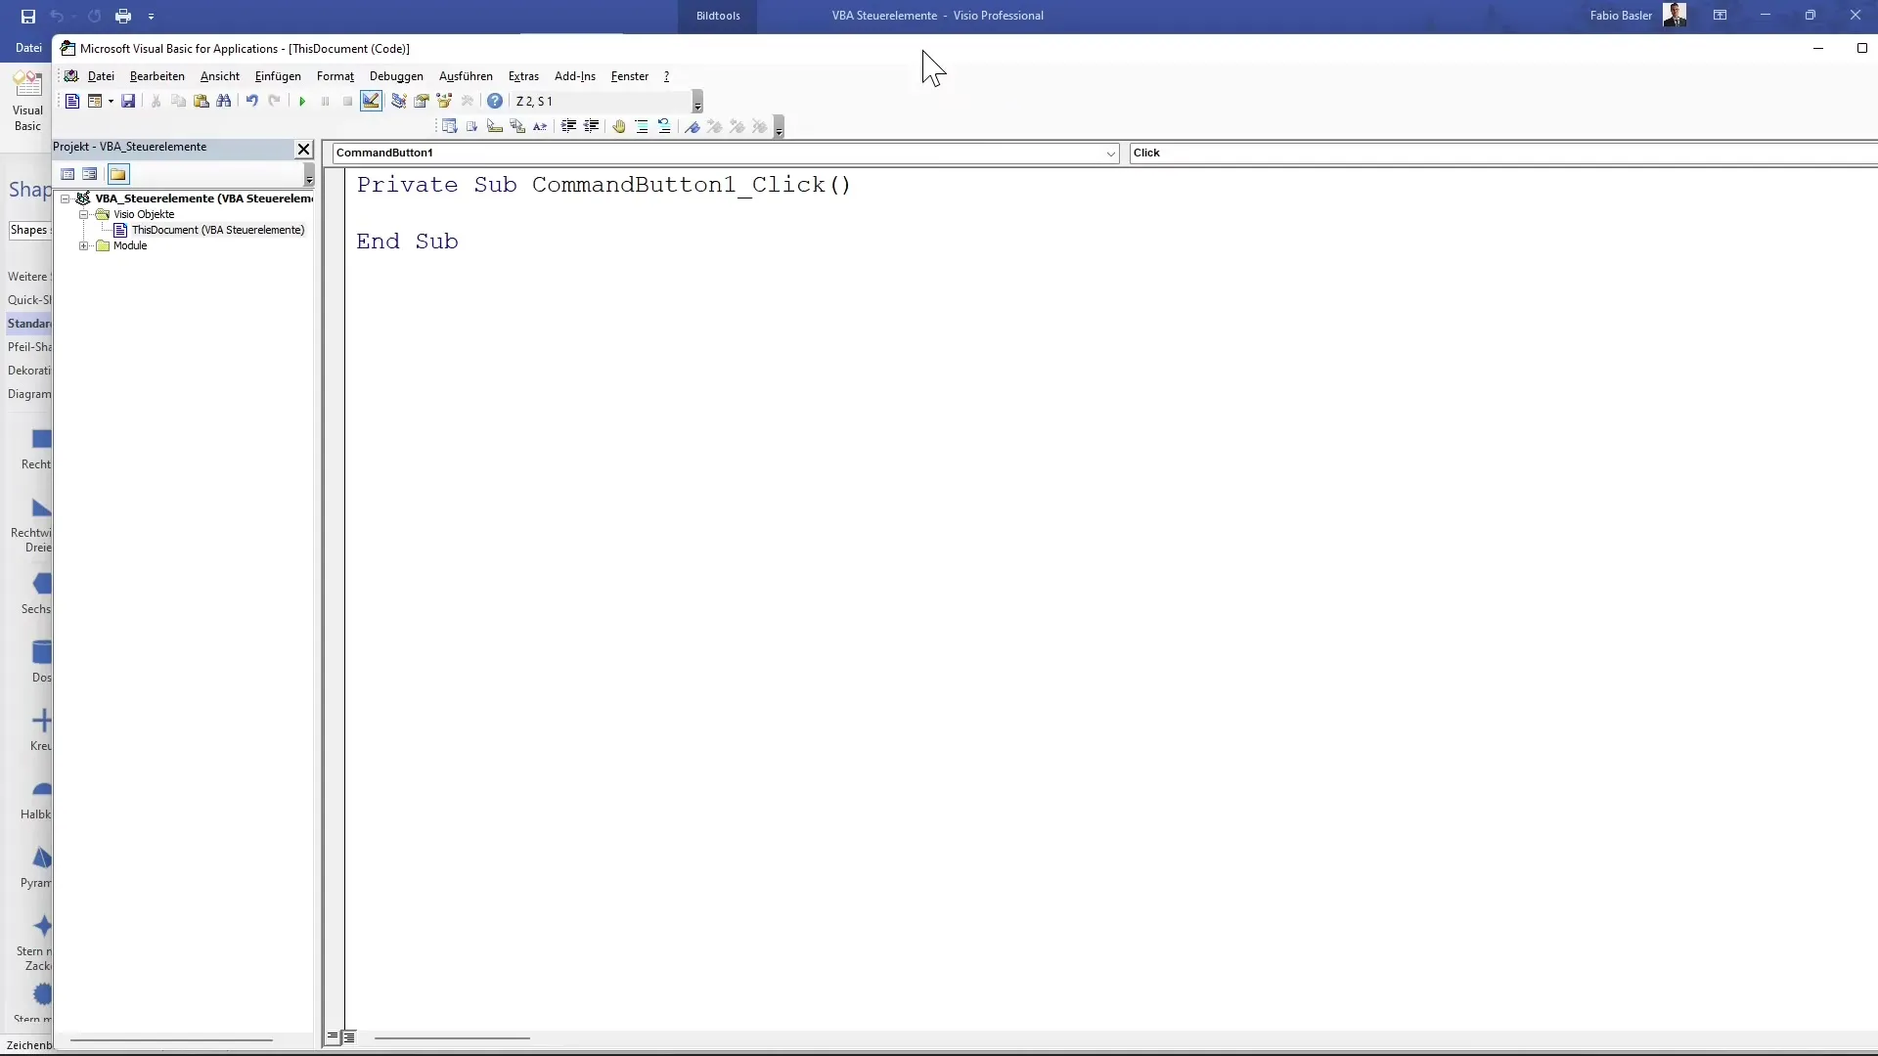Toggle Design Mode with the ruler icon

click(x=371, y=101)
